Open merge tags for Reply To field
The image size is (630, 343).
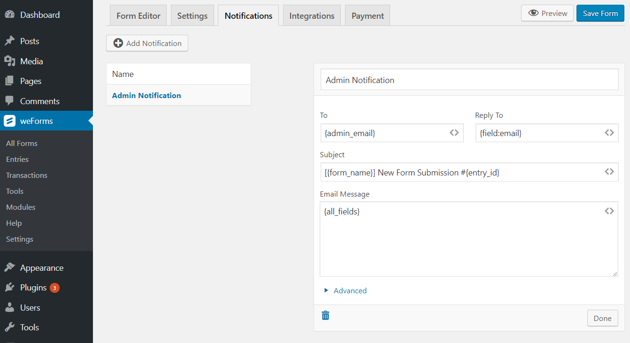[609, 133]
